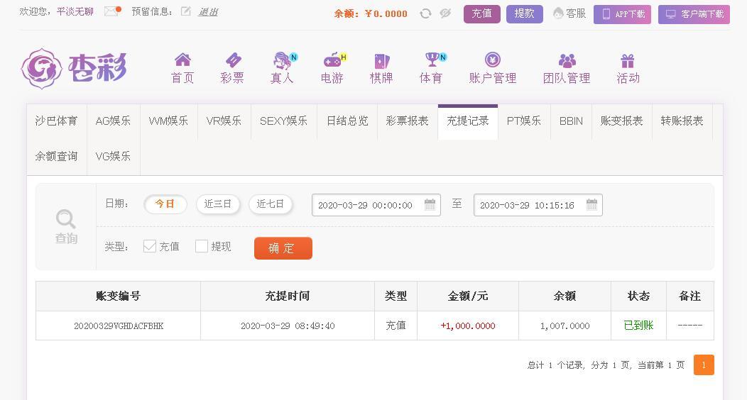Select 近三日 date range
Viewport: 747px width, 400px height.
(218, 204)
